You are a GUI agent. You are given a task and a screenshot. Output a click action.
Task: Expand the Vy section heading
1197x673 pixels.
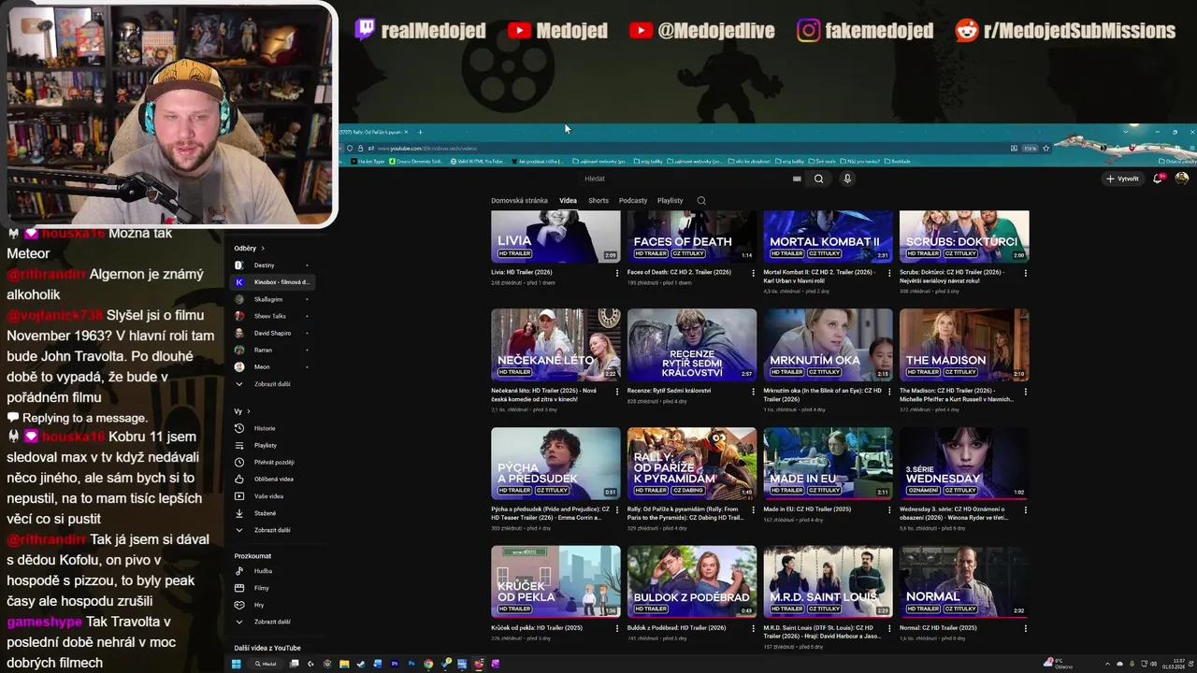(242, 411)
